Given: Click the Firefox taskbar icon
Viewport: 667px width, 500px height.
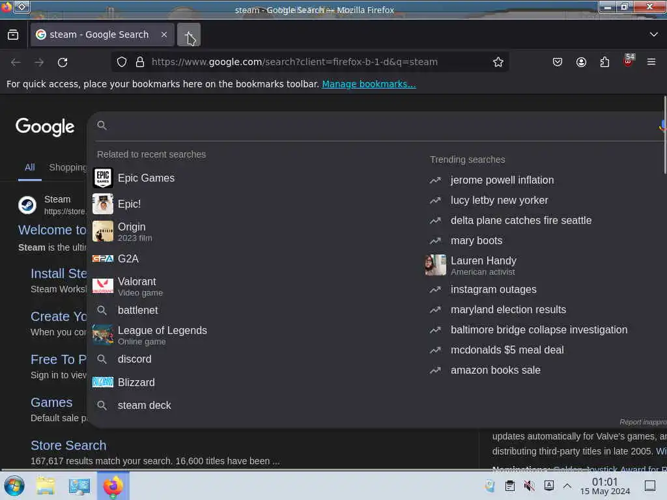Looking at the screenshot, I should coord(113,486).
